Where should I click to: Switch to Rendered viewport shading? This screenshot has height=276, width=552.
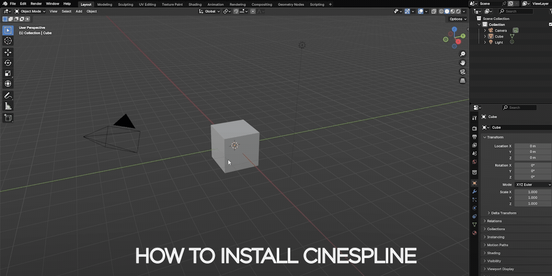point(458,11)
